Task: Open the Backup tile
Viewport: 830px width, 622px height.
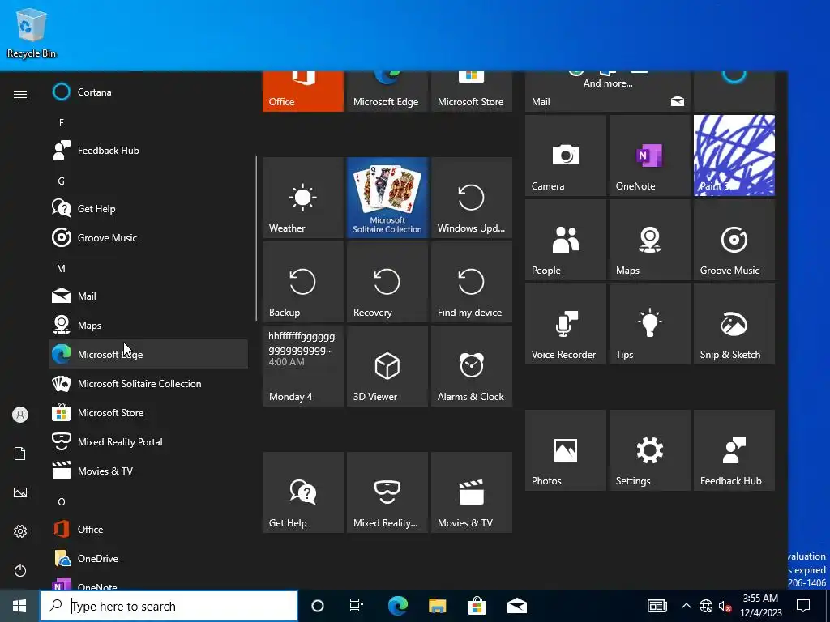Action: click(303, 281)
